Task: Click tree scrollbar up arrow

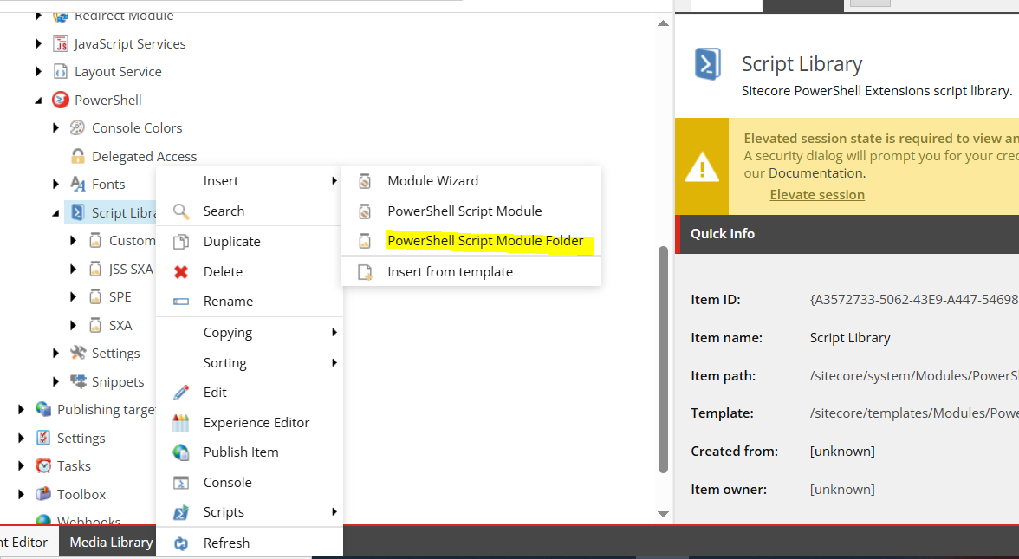Action: (x=663, y=23)
